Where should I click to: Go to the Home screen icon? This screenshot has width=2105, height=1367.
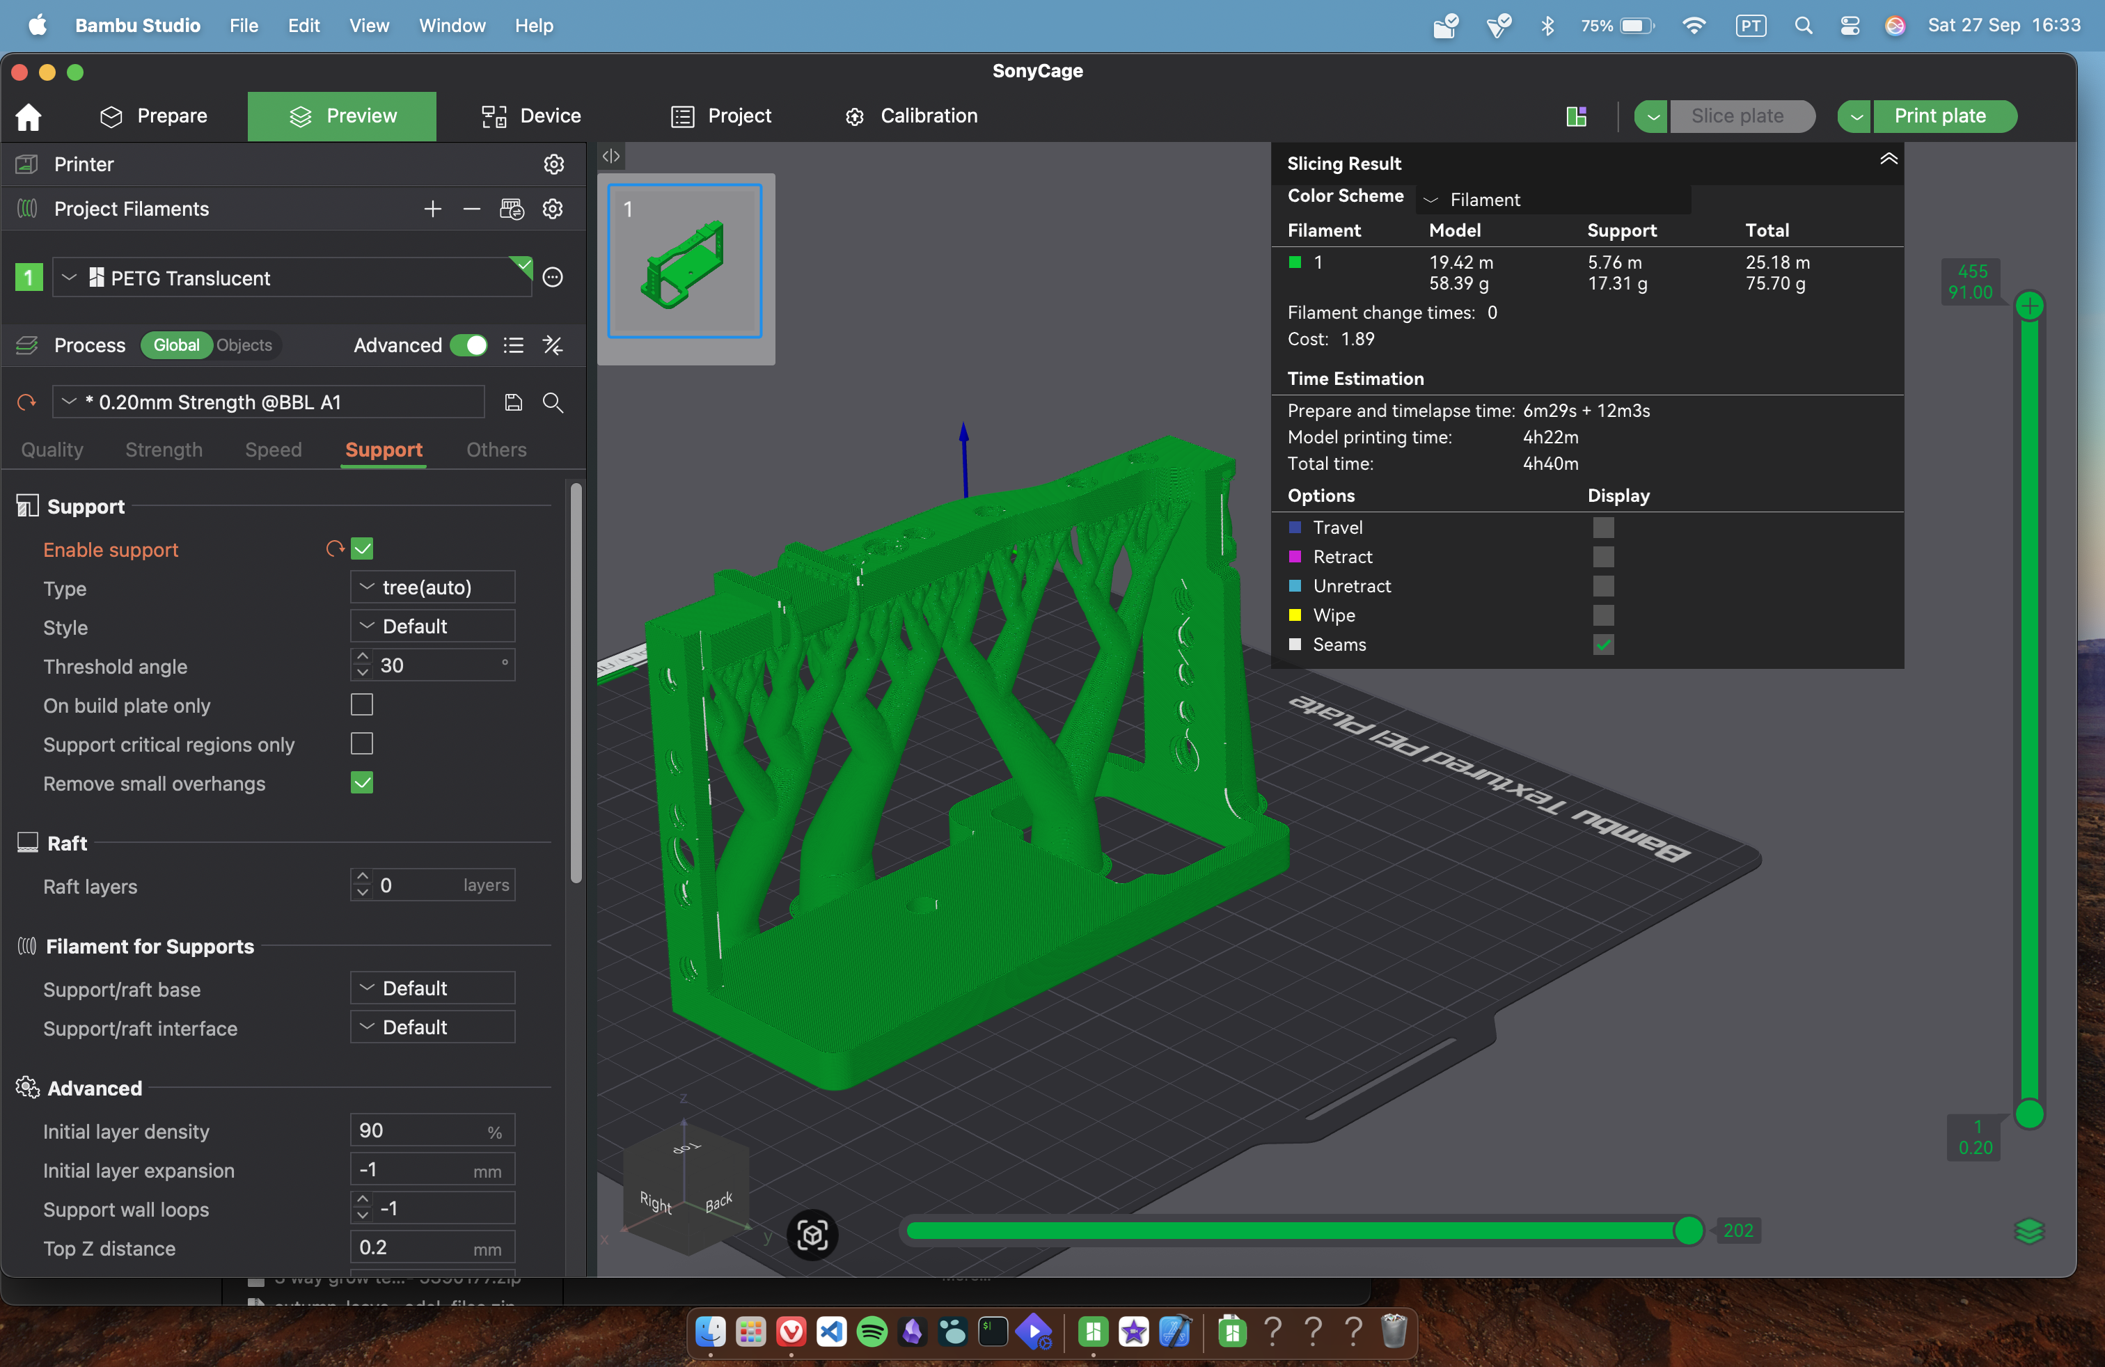tap(29, 116)
